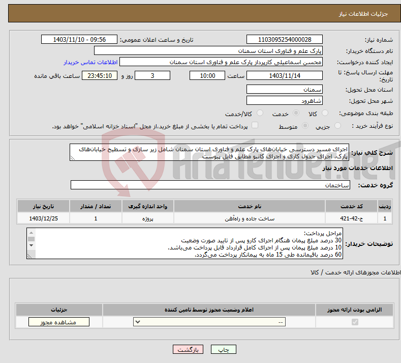Click the remaining days field showing 3

click(152, 75)
